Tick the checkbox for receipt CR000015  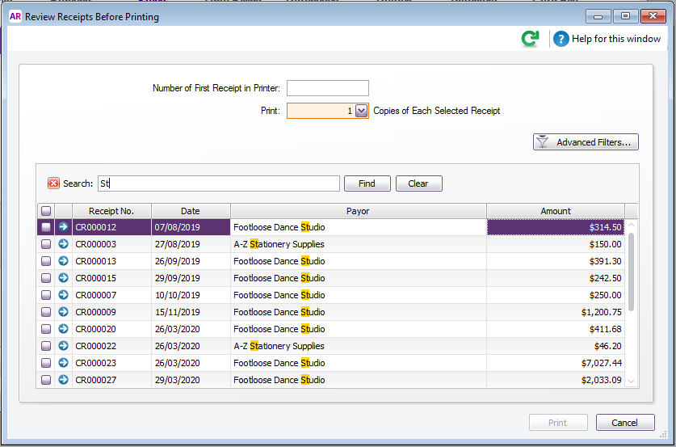(x=46, y=278)
